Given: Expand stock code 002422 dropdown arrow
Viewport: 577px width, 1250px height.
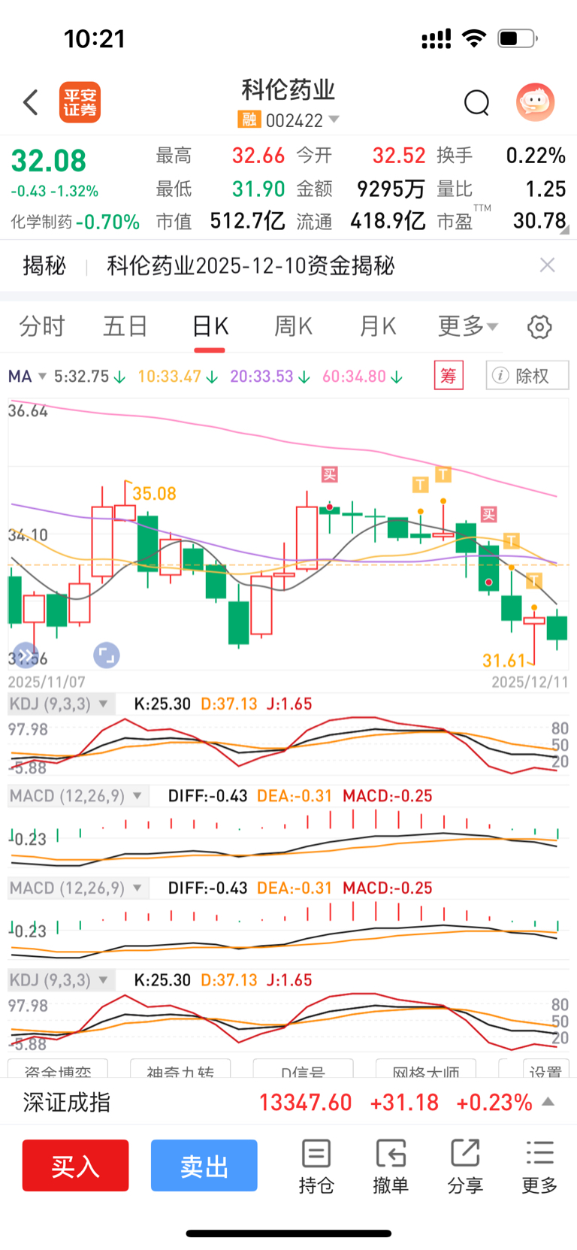Looking at the screenshot, I should tap(334, 120).
